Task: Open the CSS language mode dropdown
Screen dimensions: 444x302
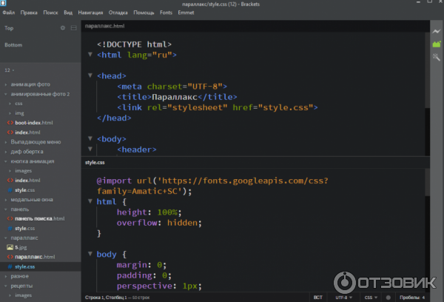Action: [369, 297]
